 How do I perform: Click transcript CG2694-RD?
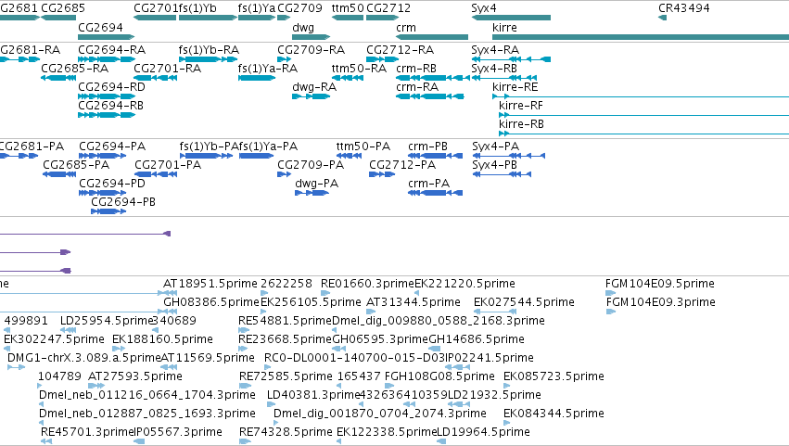111,87
